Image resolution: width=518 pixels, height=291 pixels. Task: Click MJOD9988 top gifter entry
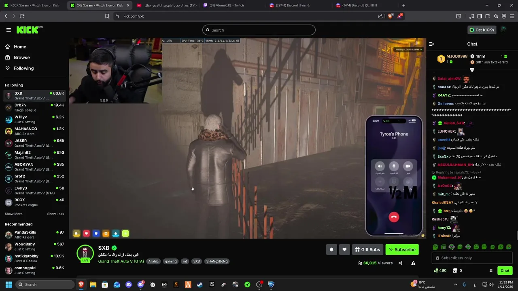(x=452, y=59)
